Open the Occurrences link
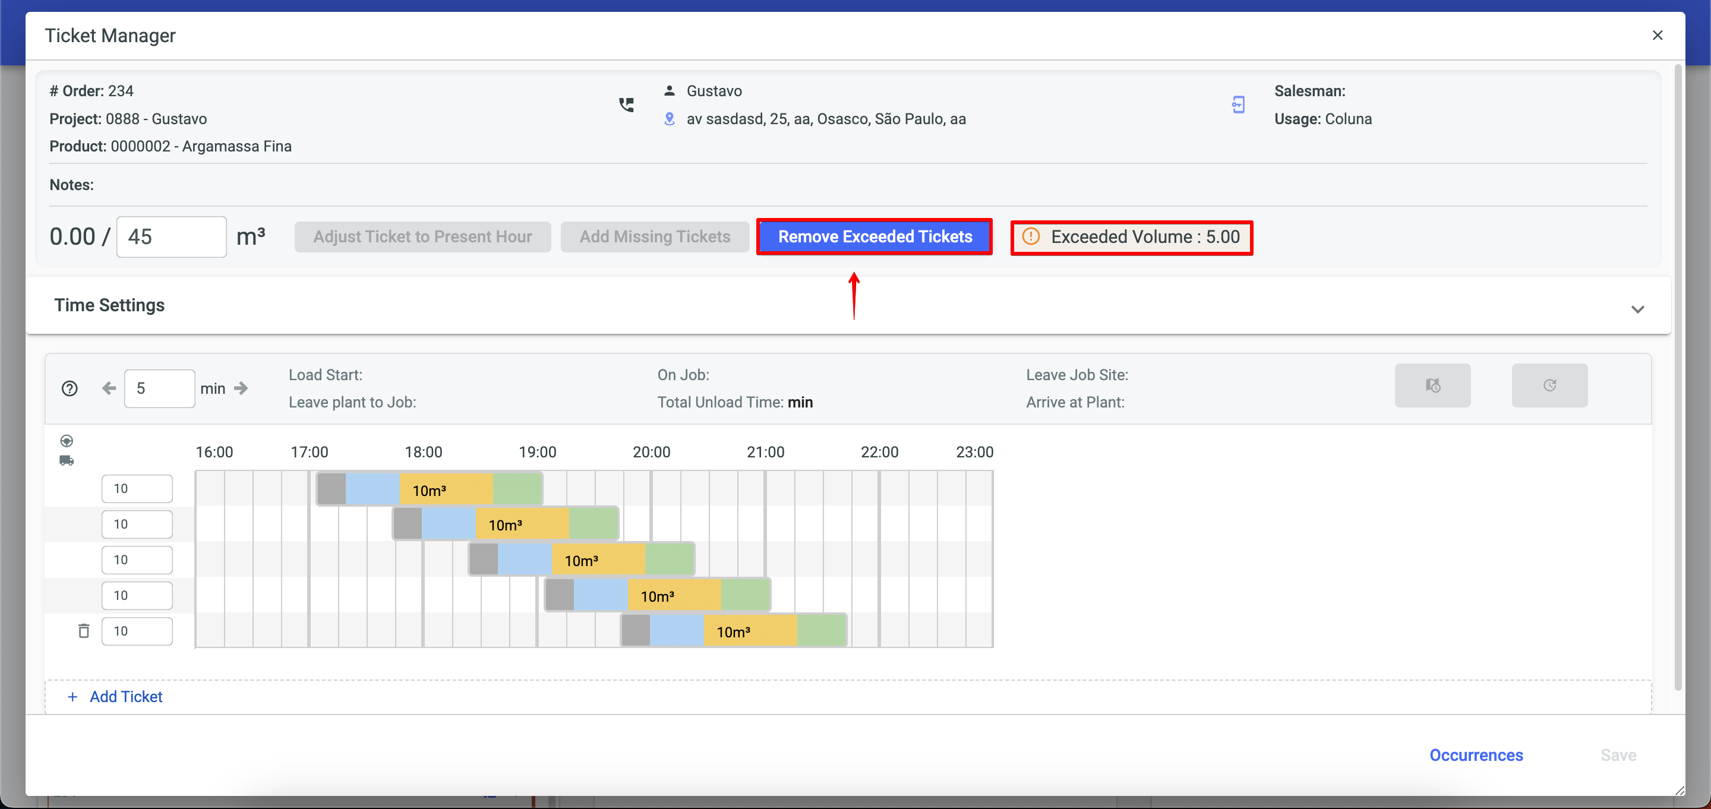 1475,754
